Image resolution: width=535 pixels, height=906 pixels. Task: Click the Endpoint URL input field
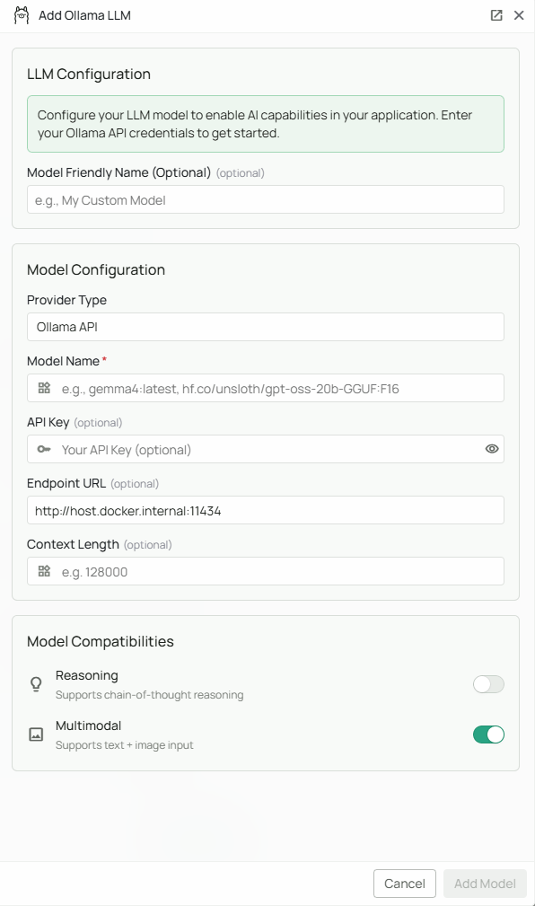click(266, 510)
